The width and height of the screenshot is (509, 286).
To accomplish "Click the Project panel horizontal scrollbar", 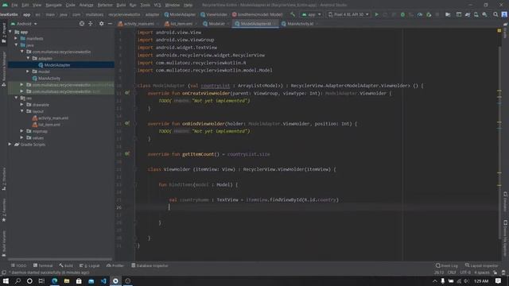I will point(60,259).
